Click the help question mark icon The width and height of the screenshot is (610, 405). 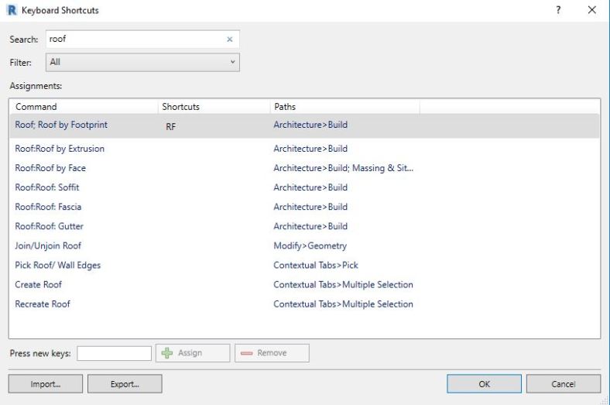(559, 10)
